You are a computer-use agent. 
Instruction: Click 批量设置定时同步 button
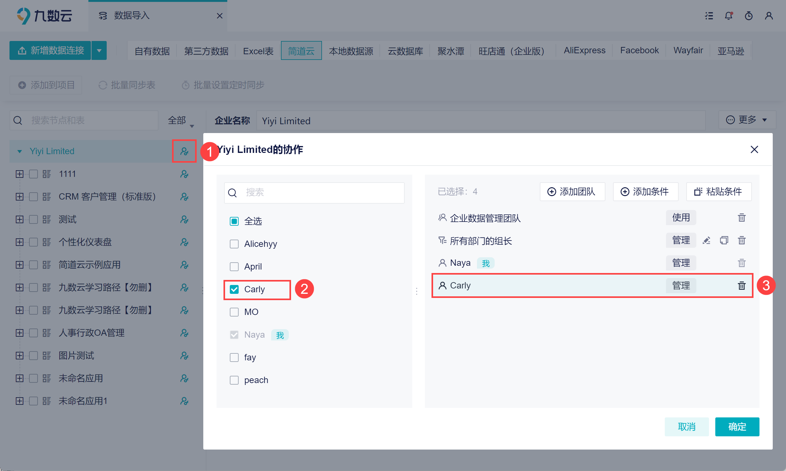click(x=223, y=85)
